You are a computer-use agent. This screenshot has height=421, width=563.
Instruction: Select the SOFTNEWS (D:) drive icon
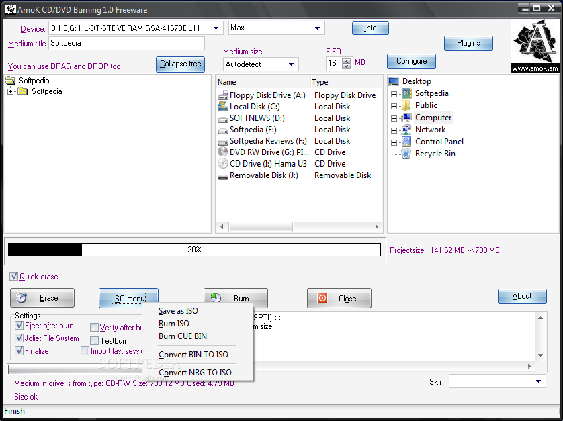click(x=223, y=118)
